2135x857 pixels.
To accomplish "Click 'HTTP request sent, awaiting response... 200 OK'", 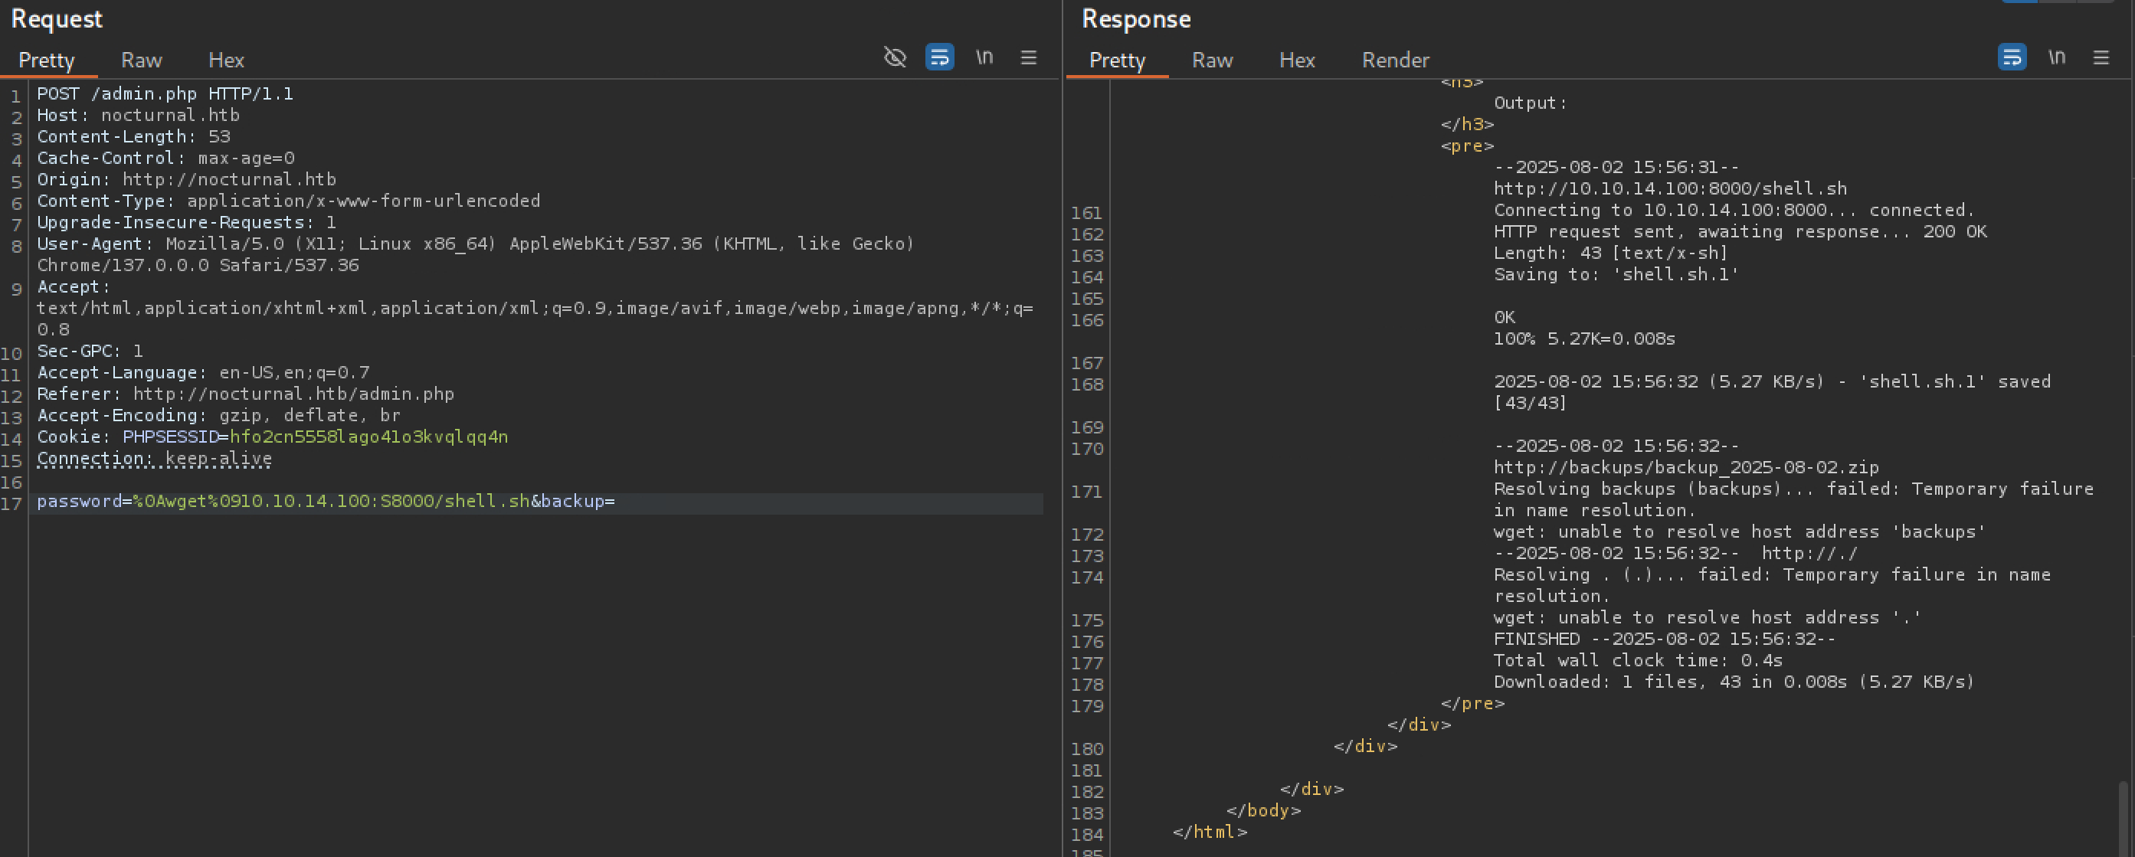I will point(1740,232).
